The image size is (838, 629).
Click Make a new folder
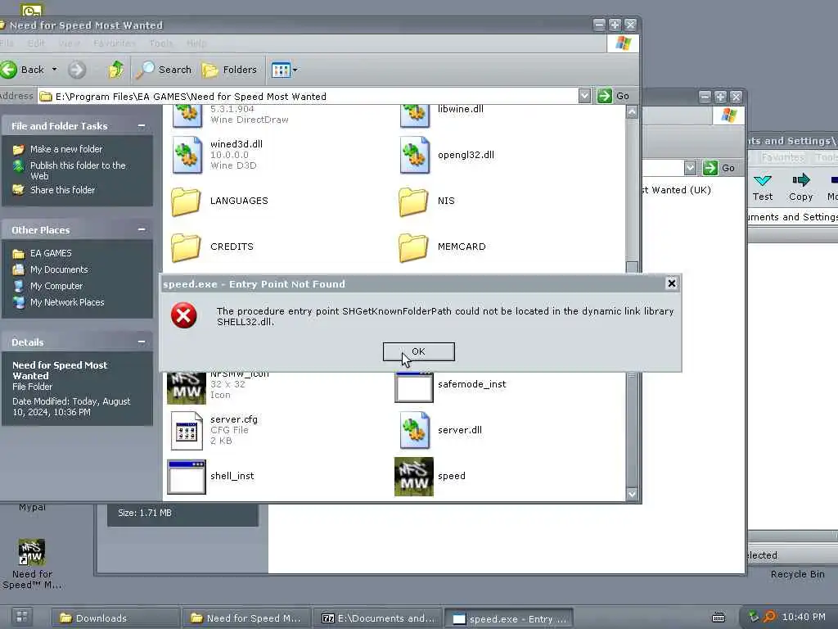point(66,149)
